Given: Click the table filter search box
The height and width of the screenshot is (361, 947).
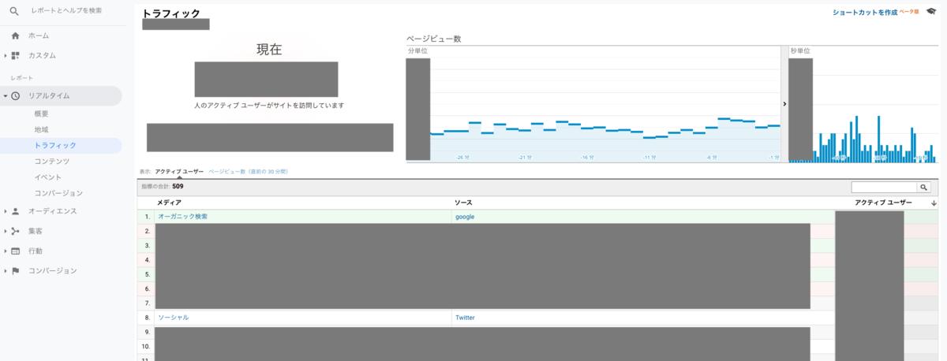Looking at the screenshot, I should (x=884, y=187).
